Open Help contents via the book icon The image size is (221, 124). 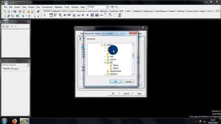[x=38, y=11]
